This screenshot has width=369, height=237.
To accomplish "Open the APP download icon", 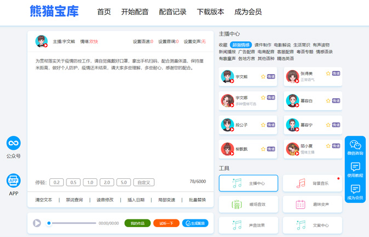I will point(13,180).
